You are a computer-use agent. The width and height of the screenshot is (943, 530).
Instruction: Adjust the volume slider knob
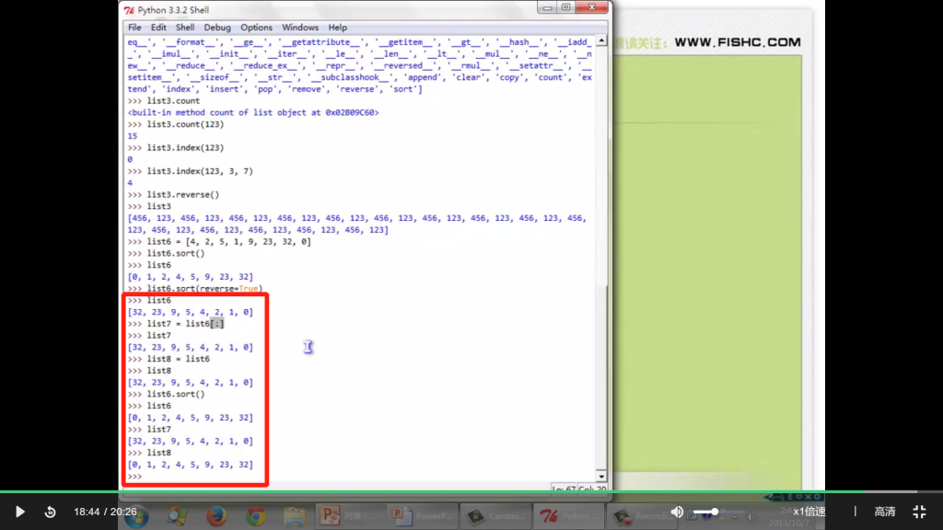coord(715,512)
